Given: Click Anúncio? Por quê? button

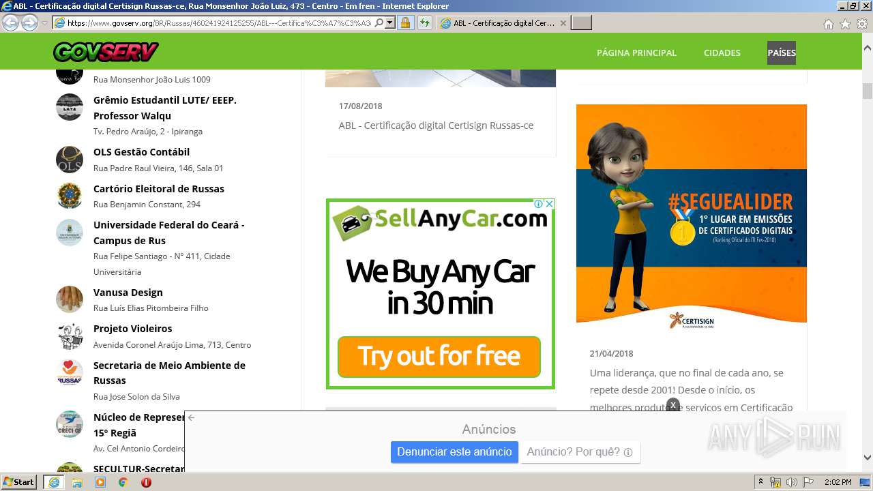Looking at the screenshot, I should [x=580, y=452].
